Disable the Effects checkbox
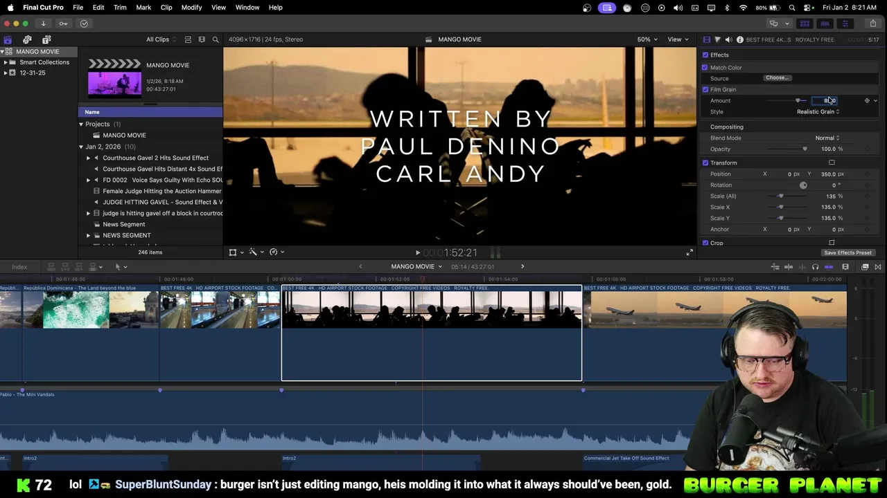Viewport: 887px width, 498px height. pos(705,55)
